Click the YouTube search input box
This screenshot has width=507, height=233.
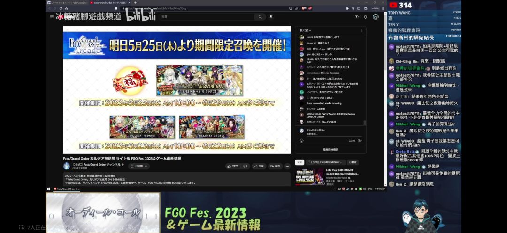click(207, 17)
